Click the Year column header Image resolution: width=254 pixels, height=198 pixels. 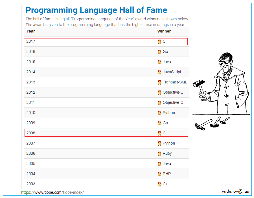(30, 31)
